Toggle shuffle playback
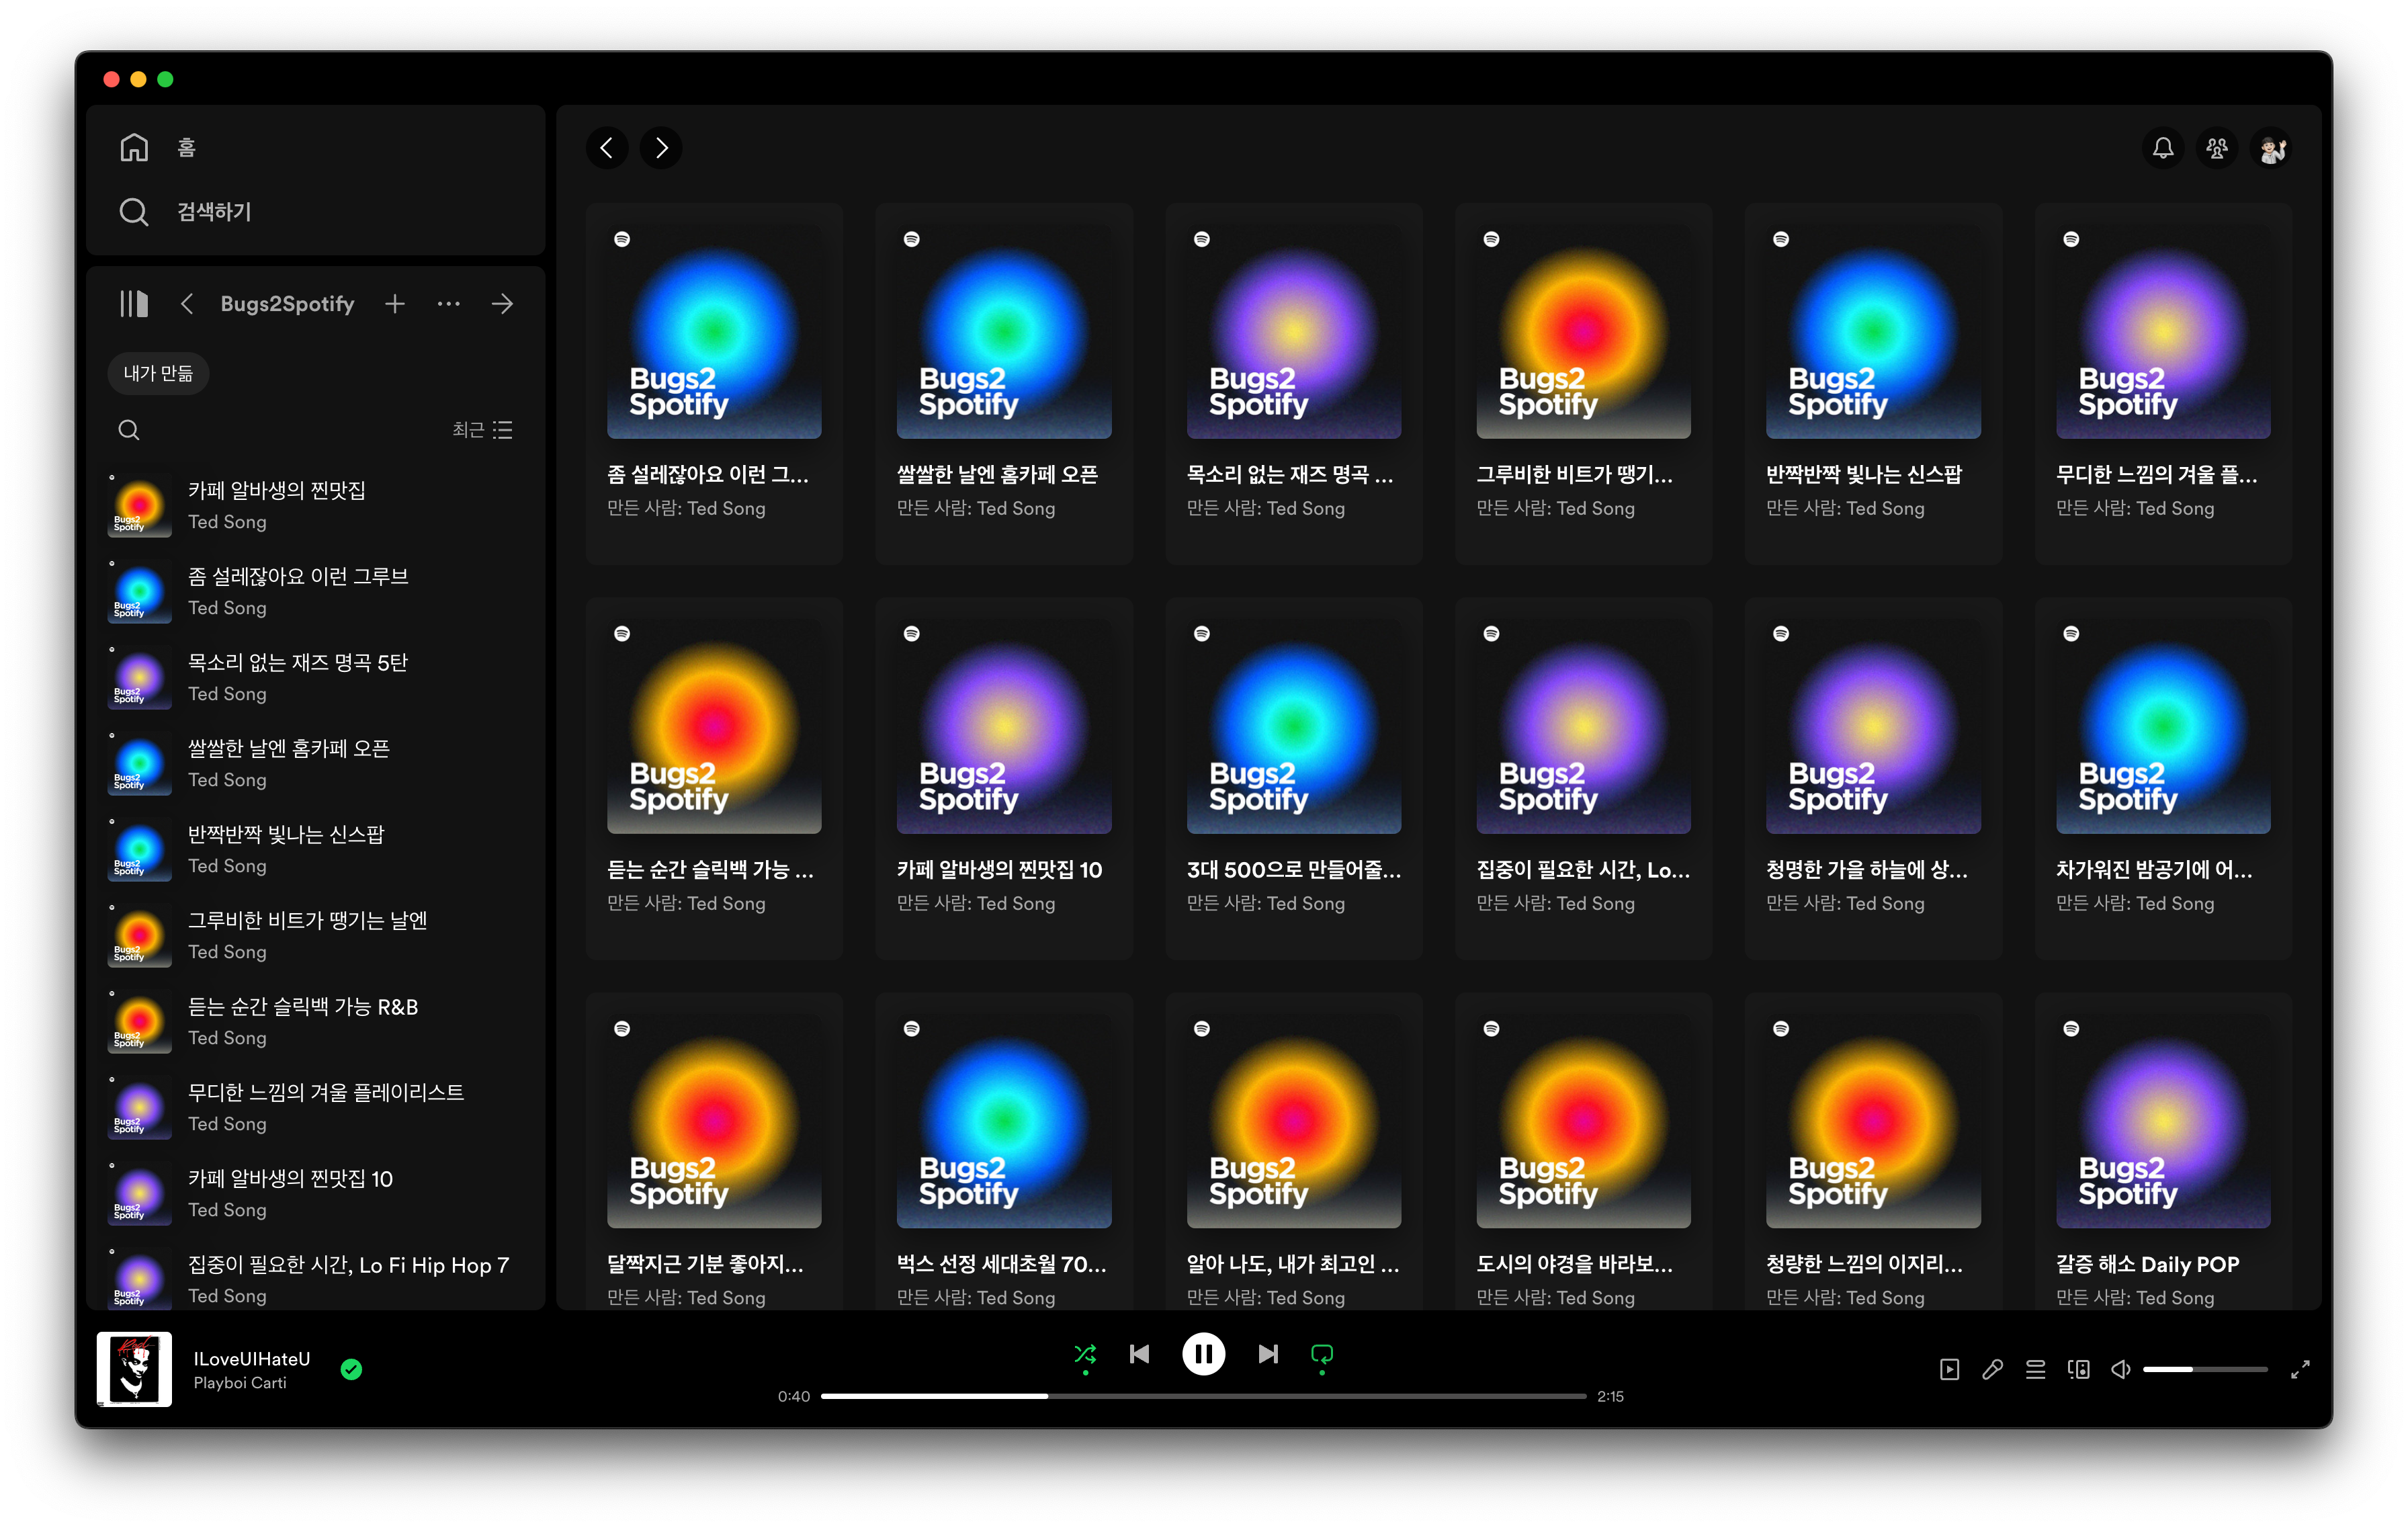The width and height of the screenshot is (2408, 1528). 1084,1354
